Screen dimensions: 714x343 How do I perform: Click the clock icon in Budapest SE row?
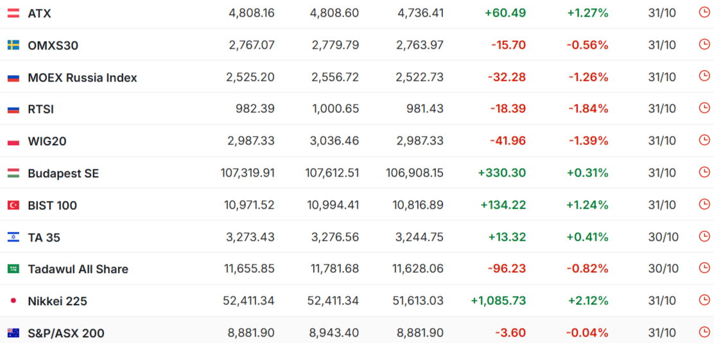click(704, 172)
